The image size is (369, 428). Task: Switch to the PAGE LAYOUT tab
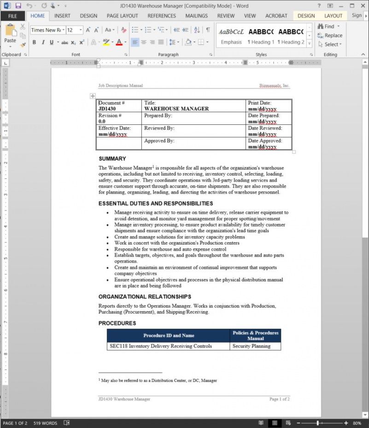pyautogui.click(x=122, y=16)
